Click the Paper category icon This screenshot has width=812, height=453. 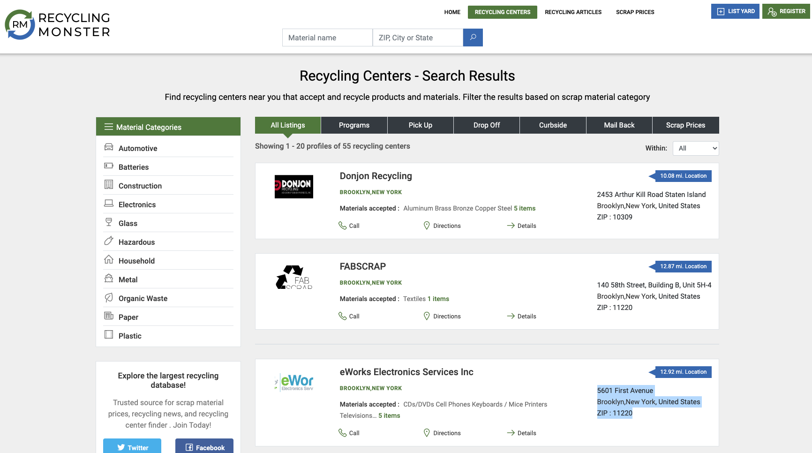[109, 316]
